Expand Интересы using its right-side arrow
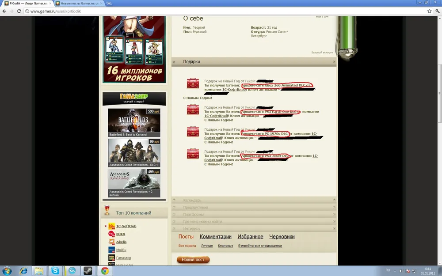 334,228
